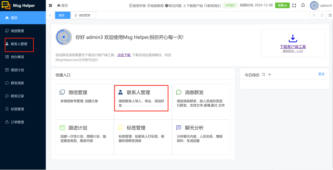Viewport: 333px width, 170px height.
Task: Click the blue download arrow icon
Action: click(x=293, y=38)
